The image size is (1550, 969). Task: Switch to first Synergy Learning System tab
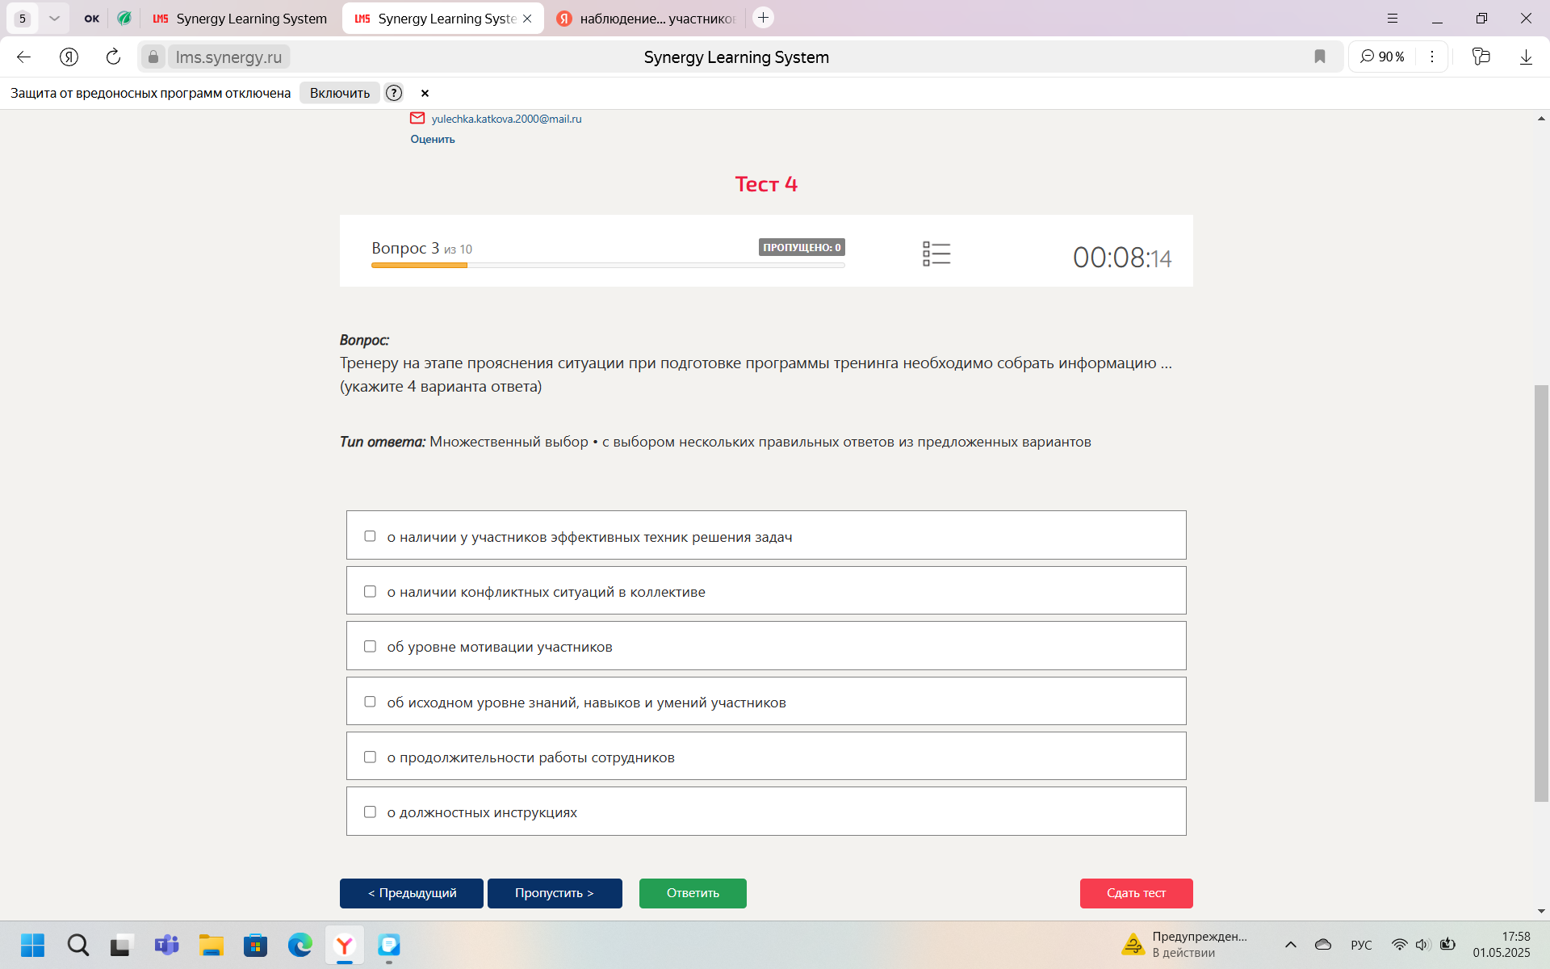(x=240, y=19)
